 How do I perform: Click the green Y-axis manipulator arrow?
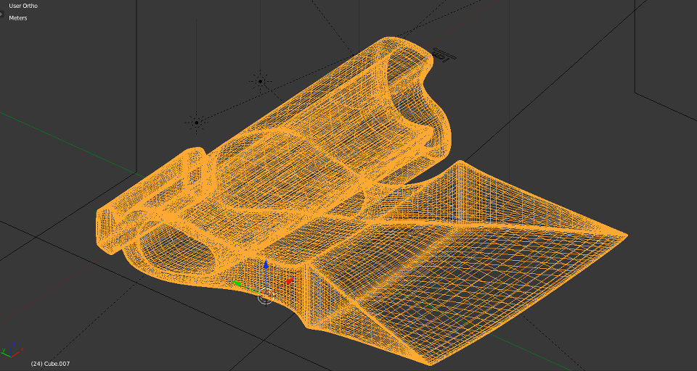coord(236,285)
